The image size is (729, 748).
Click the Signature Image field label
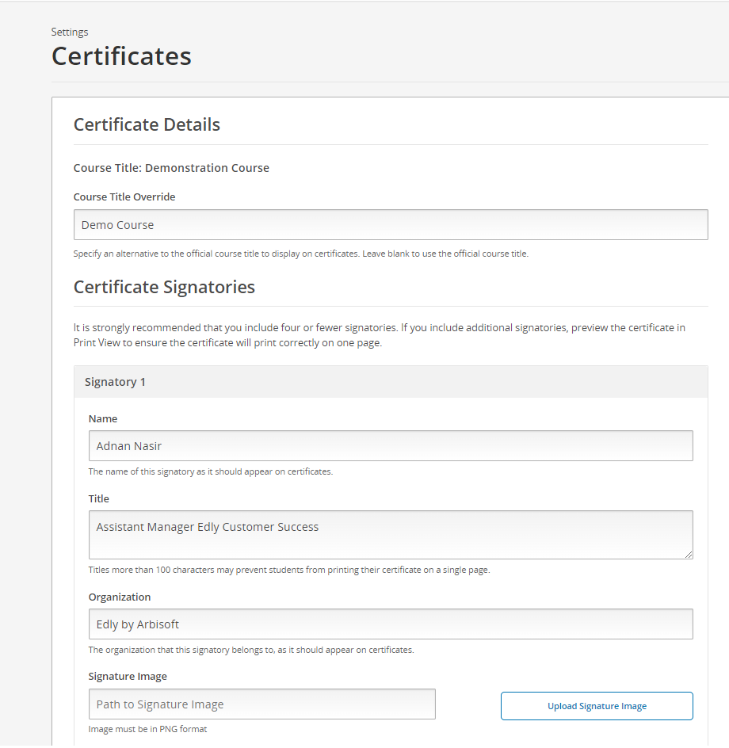(x=128, y=676)
